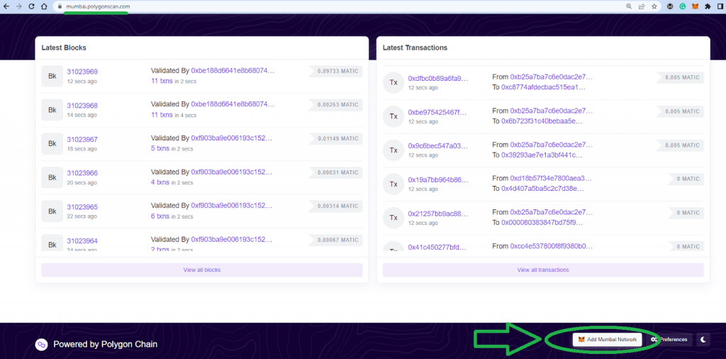Click the View all blocks button

click(202, 270)
